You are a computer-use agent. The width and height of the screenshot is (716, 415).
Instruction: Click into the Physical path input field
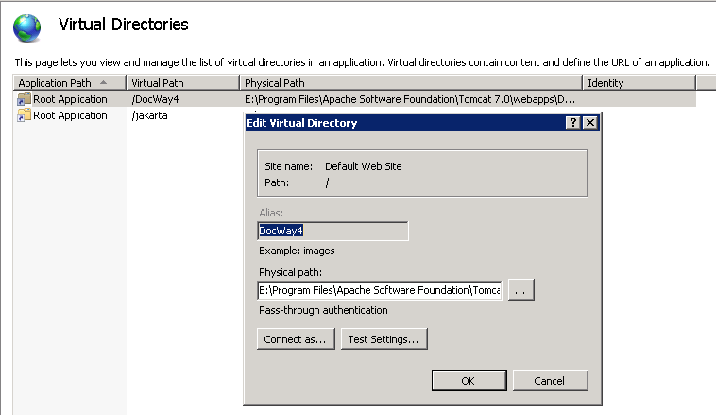pos(379,289)
